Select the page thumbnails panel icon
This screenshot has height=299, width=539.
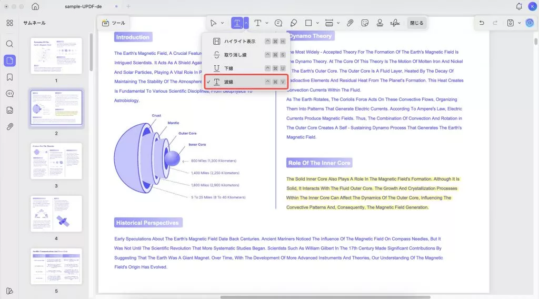click(x=9, y=61)
